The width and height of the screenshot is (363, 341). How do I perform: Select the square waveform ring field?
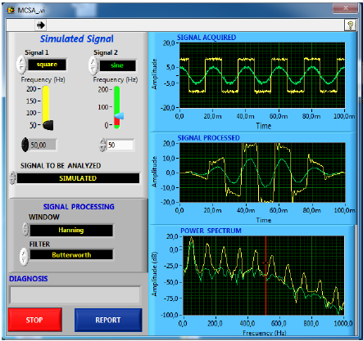[47, 65]
